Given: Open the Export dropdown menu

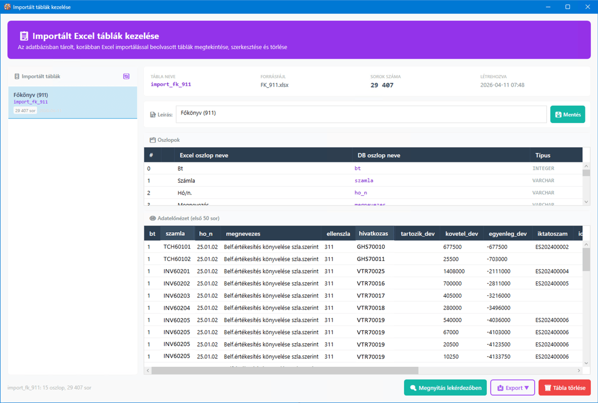Looking at the screenshot, I should click(512, 388).
